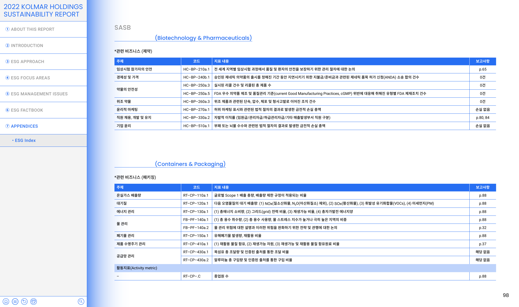
Task: Click the 물 관리 topic cell
Action: point(148,224)
